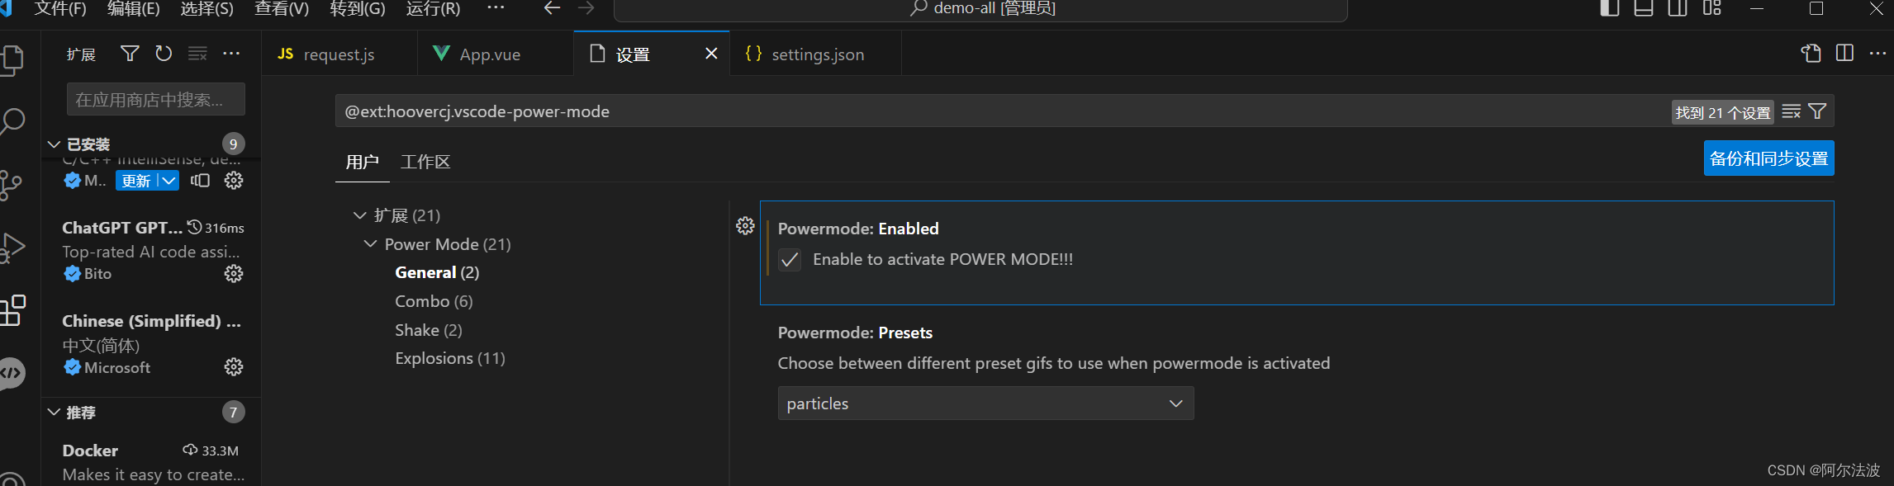Open the Run and Debug view

(x=13, y=246)
